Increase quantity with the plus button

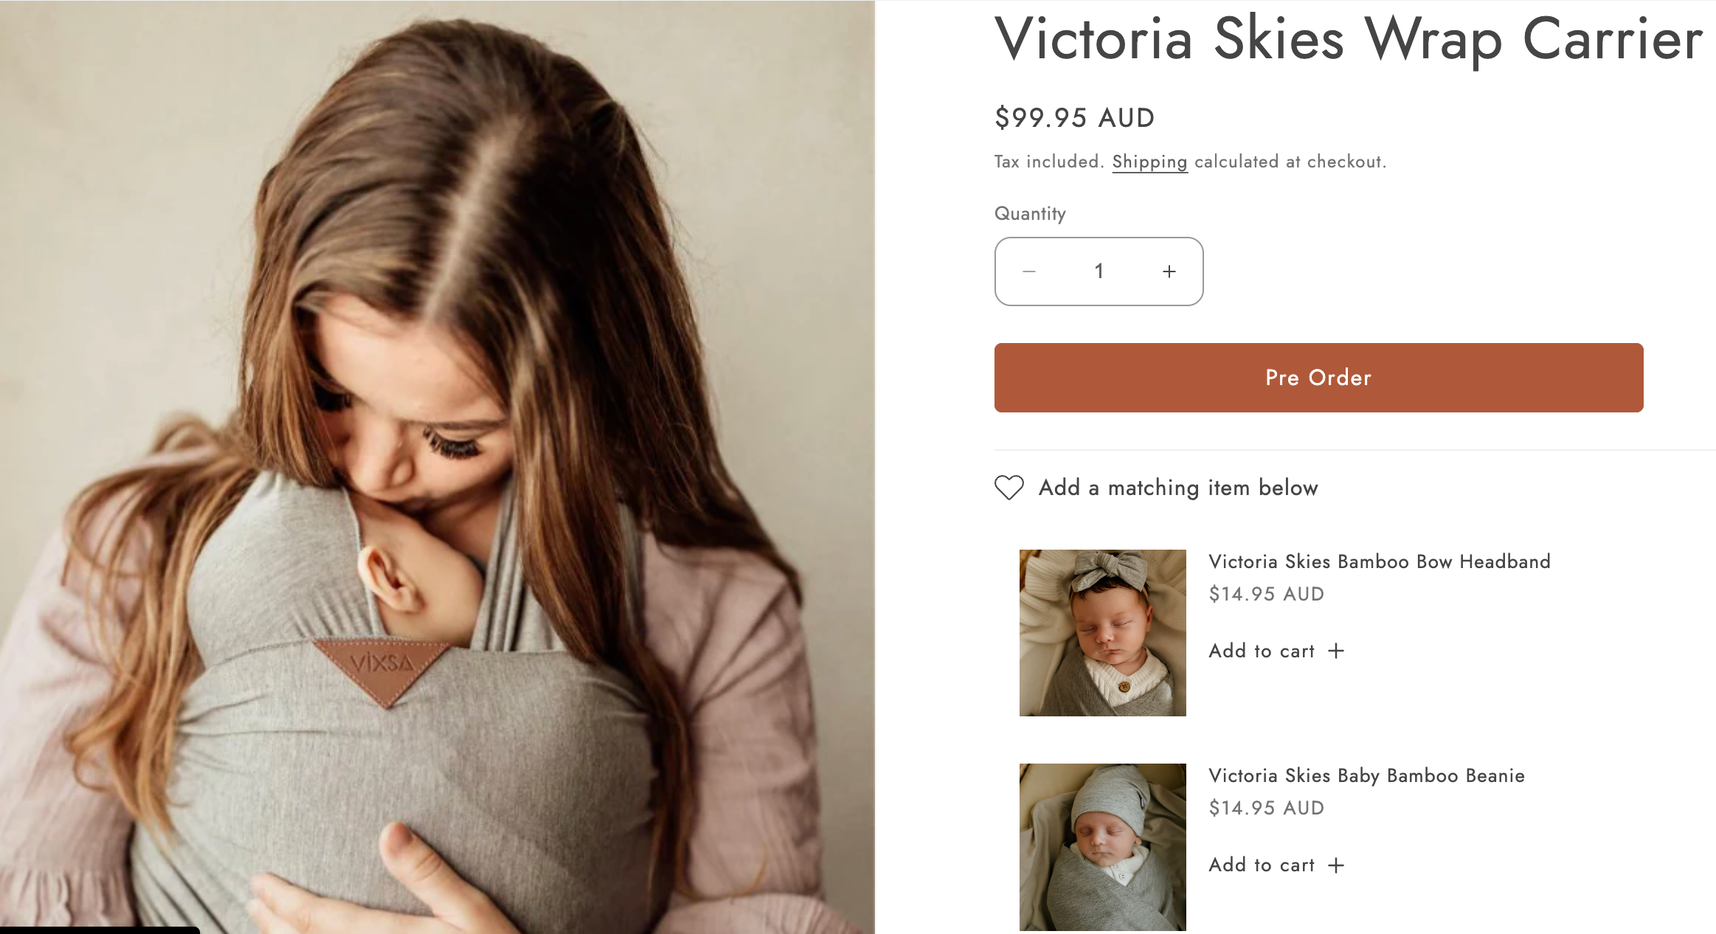[x=1169, y=271]
